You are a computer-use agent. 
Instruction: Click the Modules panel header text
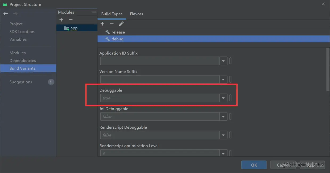pyautogui.click(x=66, y=12)
